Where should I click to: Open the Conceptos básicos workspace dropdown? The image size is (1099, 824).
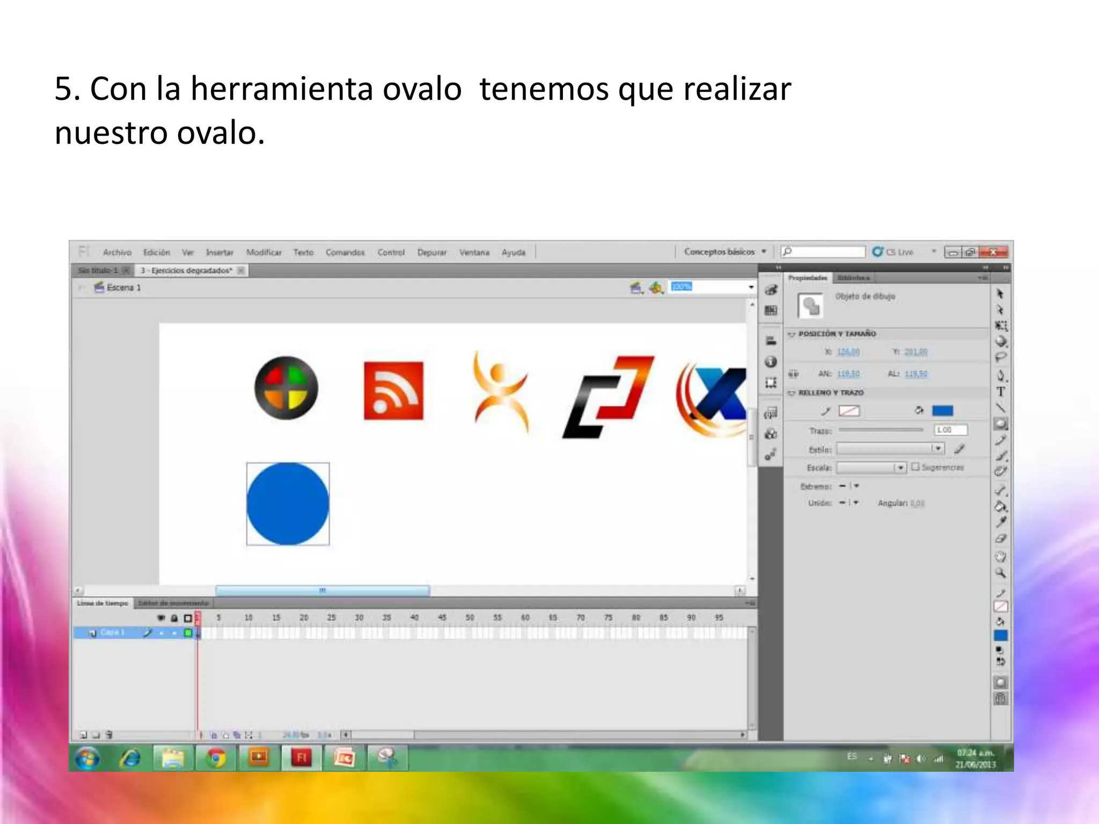click(x=724, y=252)
